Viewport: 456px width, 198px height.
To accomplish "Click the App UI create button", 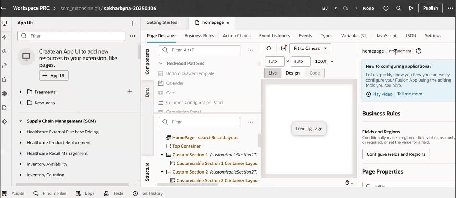I will 54,76.
